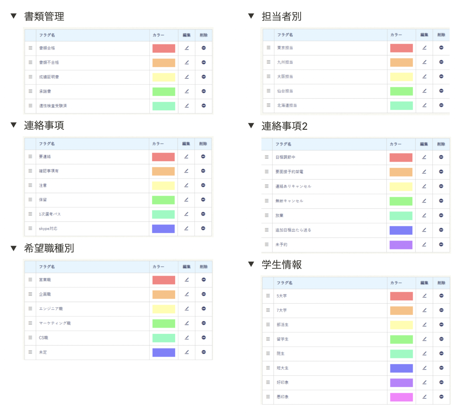This screenshot has height=417, width=465.
Task: Edit the マーケティング職 flag
Action: [187, 323]
